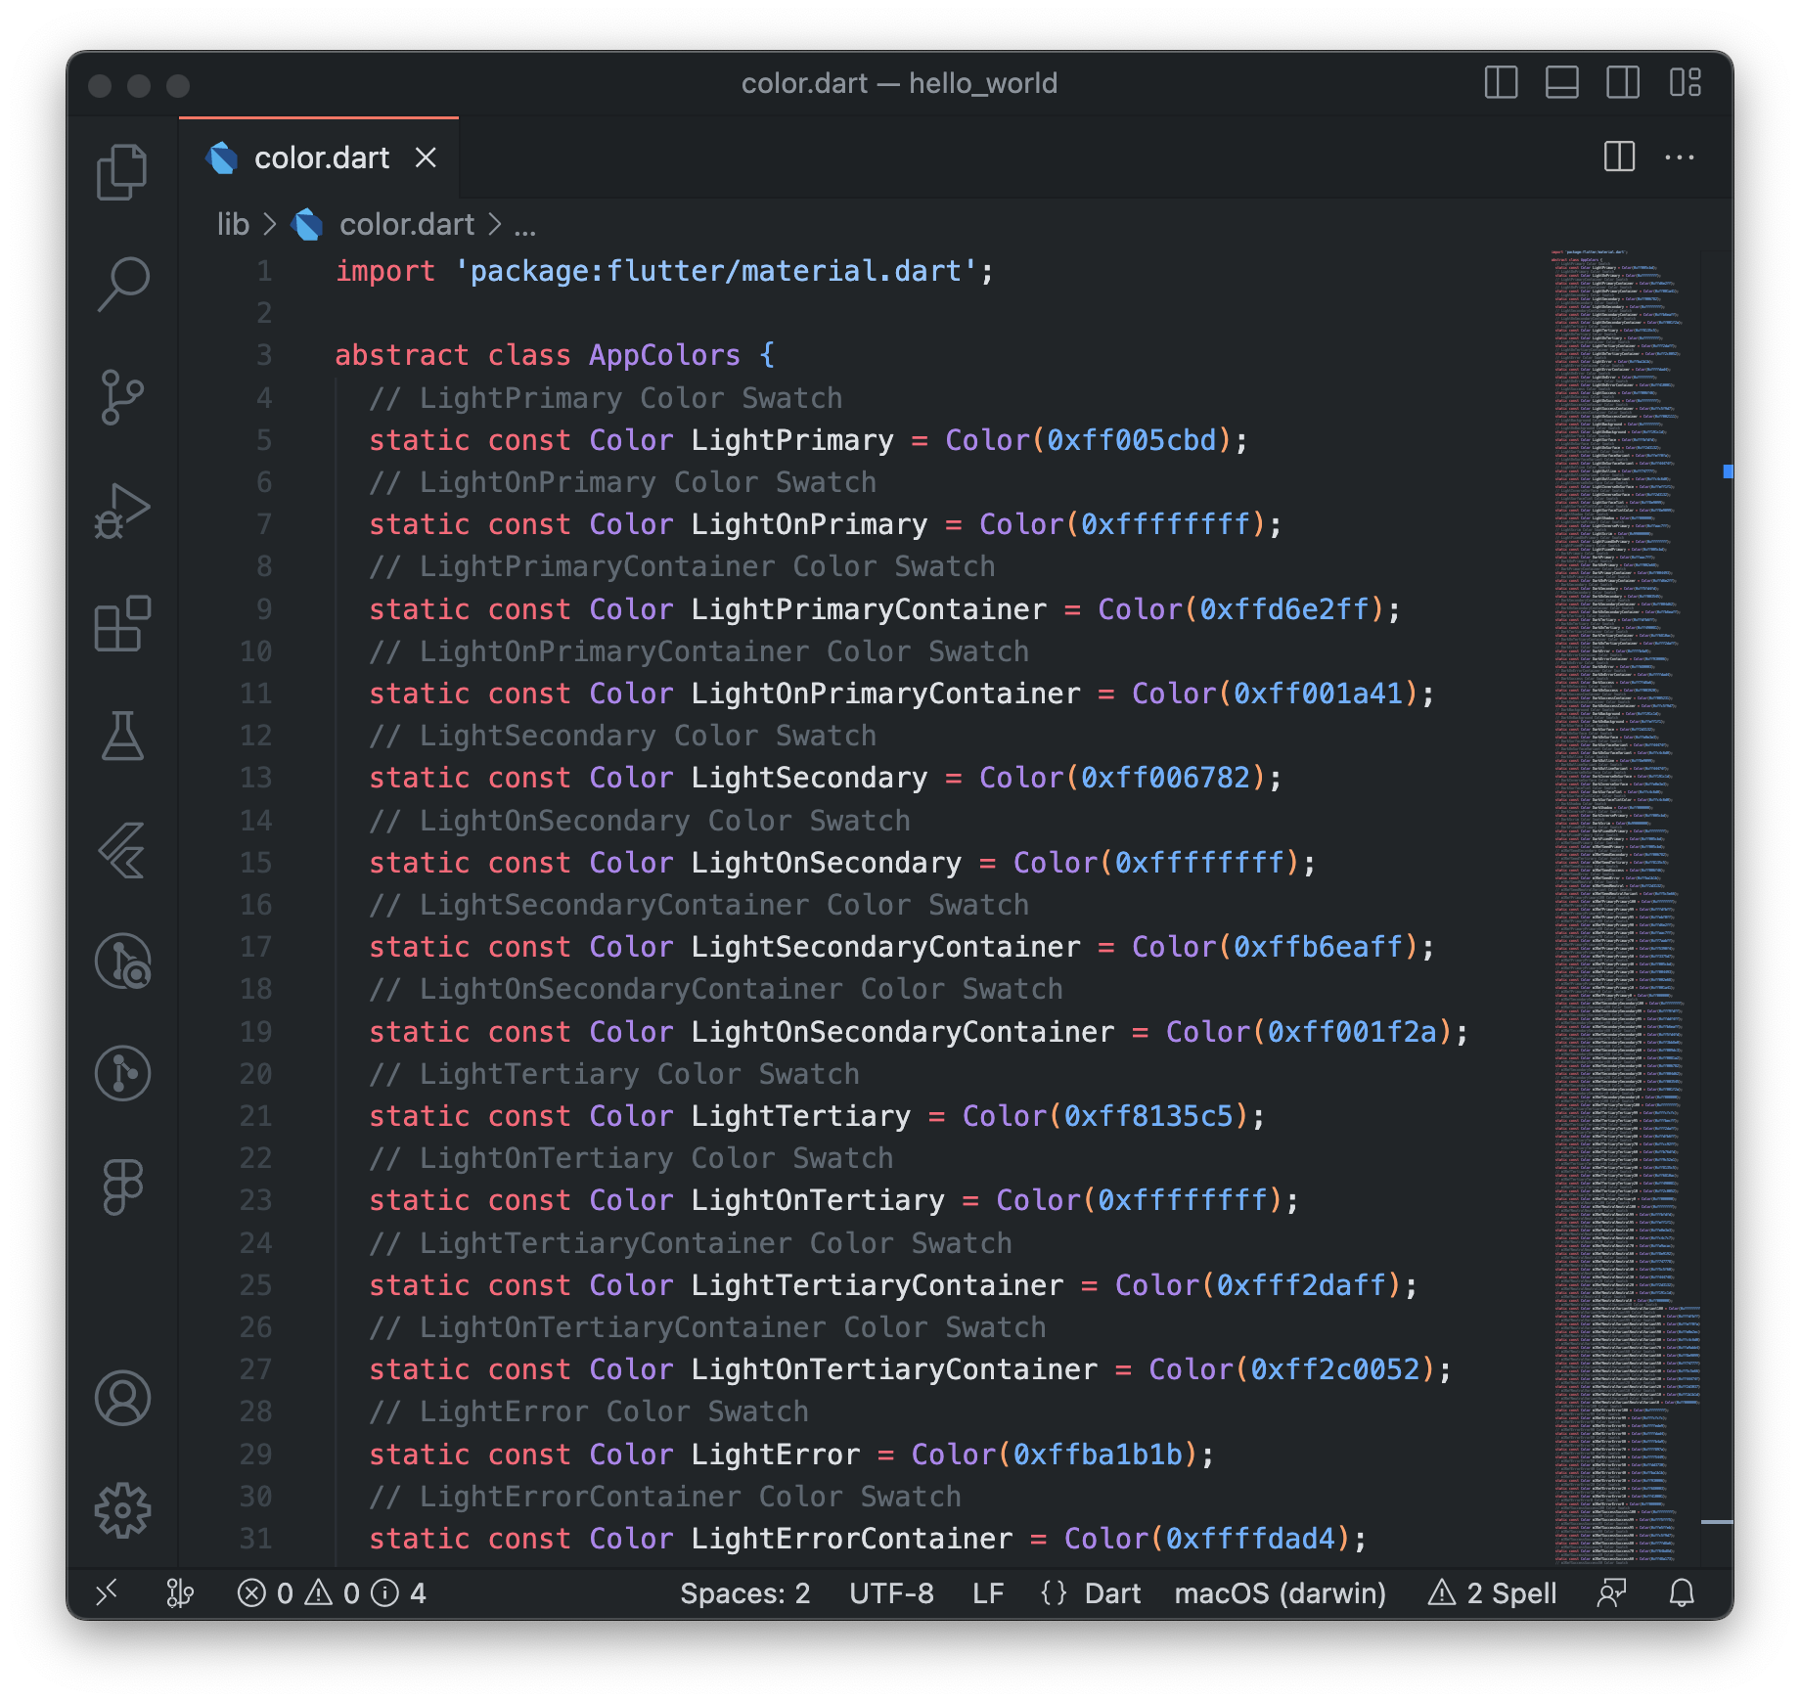This screenshot has height=1702, width=1800.
Task: Open the UTF-8 encoding selector
Action: (892, 1592)
